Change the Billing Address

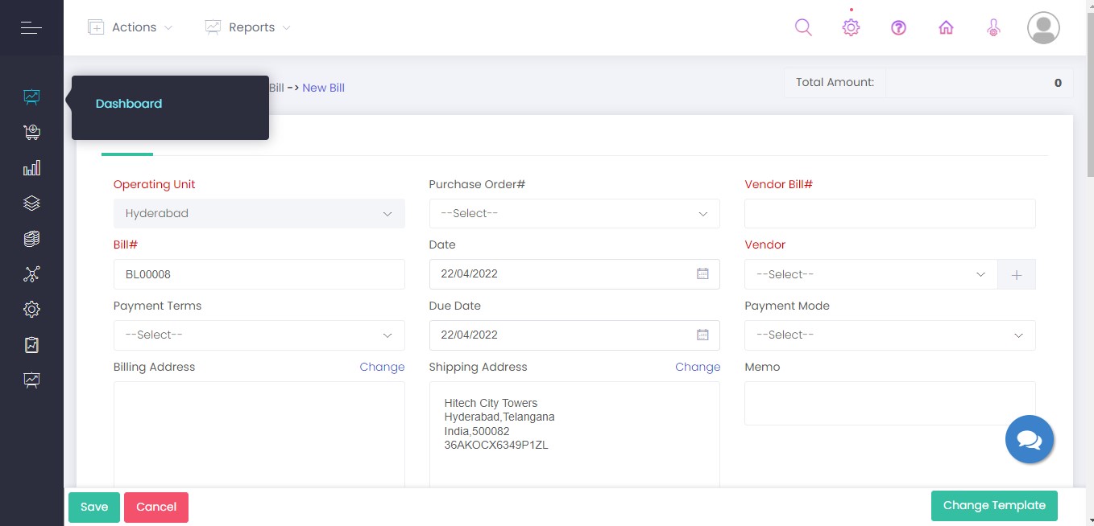pos(382,367)
